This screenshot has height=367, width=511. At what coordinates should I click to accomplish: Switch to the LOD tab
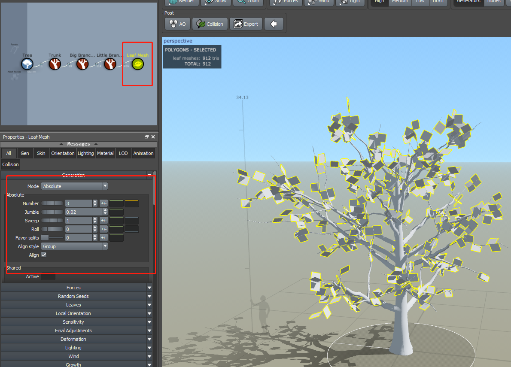click(123, 153)
